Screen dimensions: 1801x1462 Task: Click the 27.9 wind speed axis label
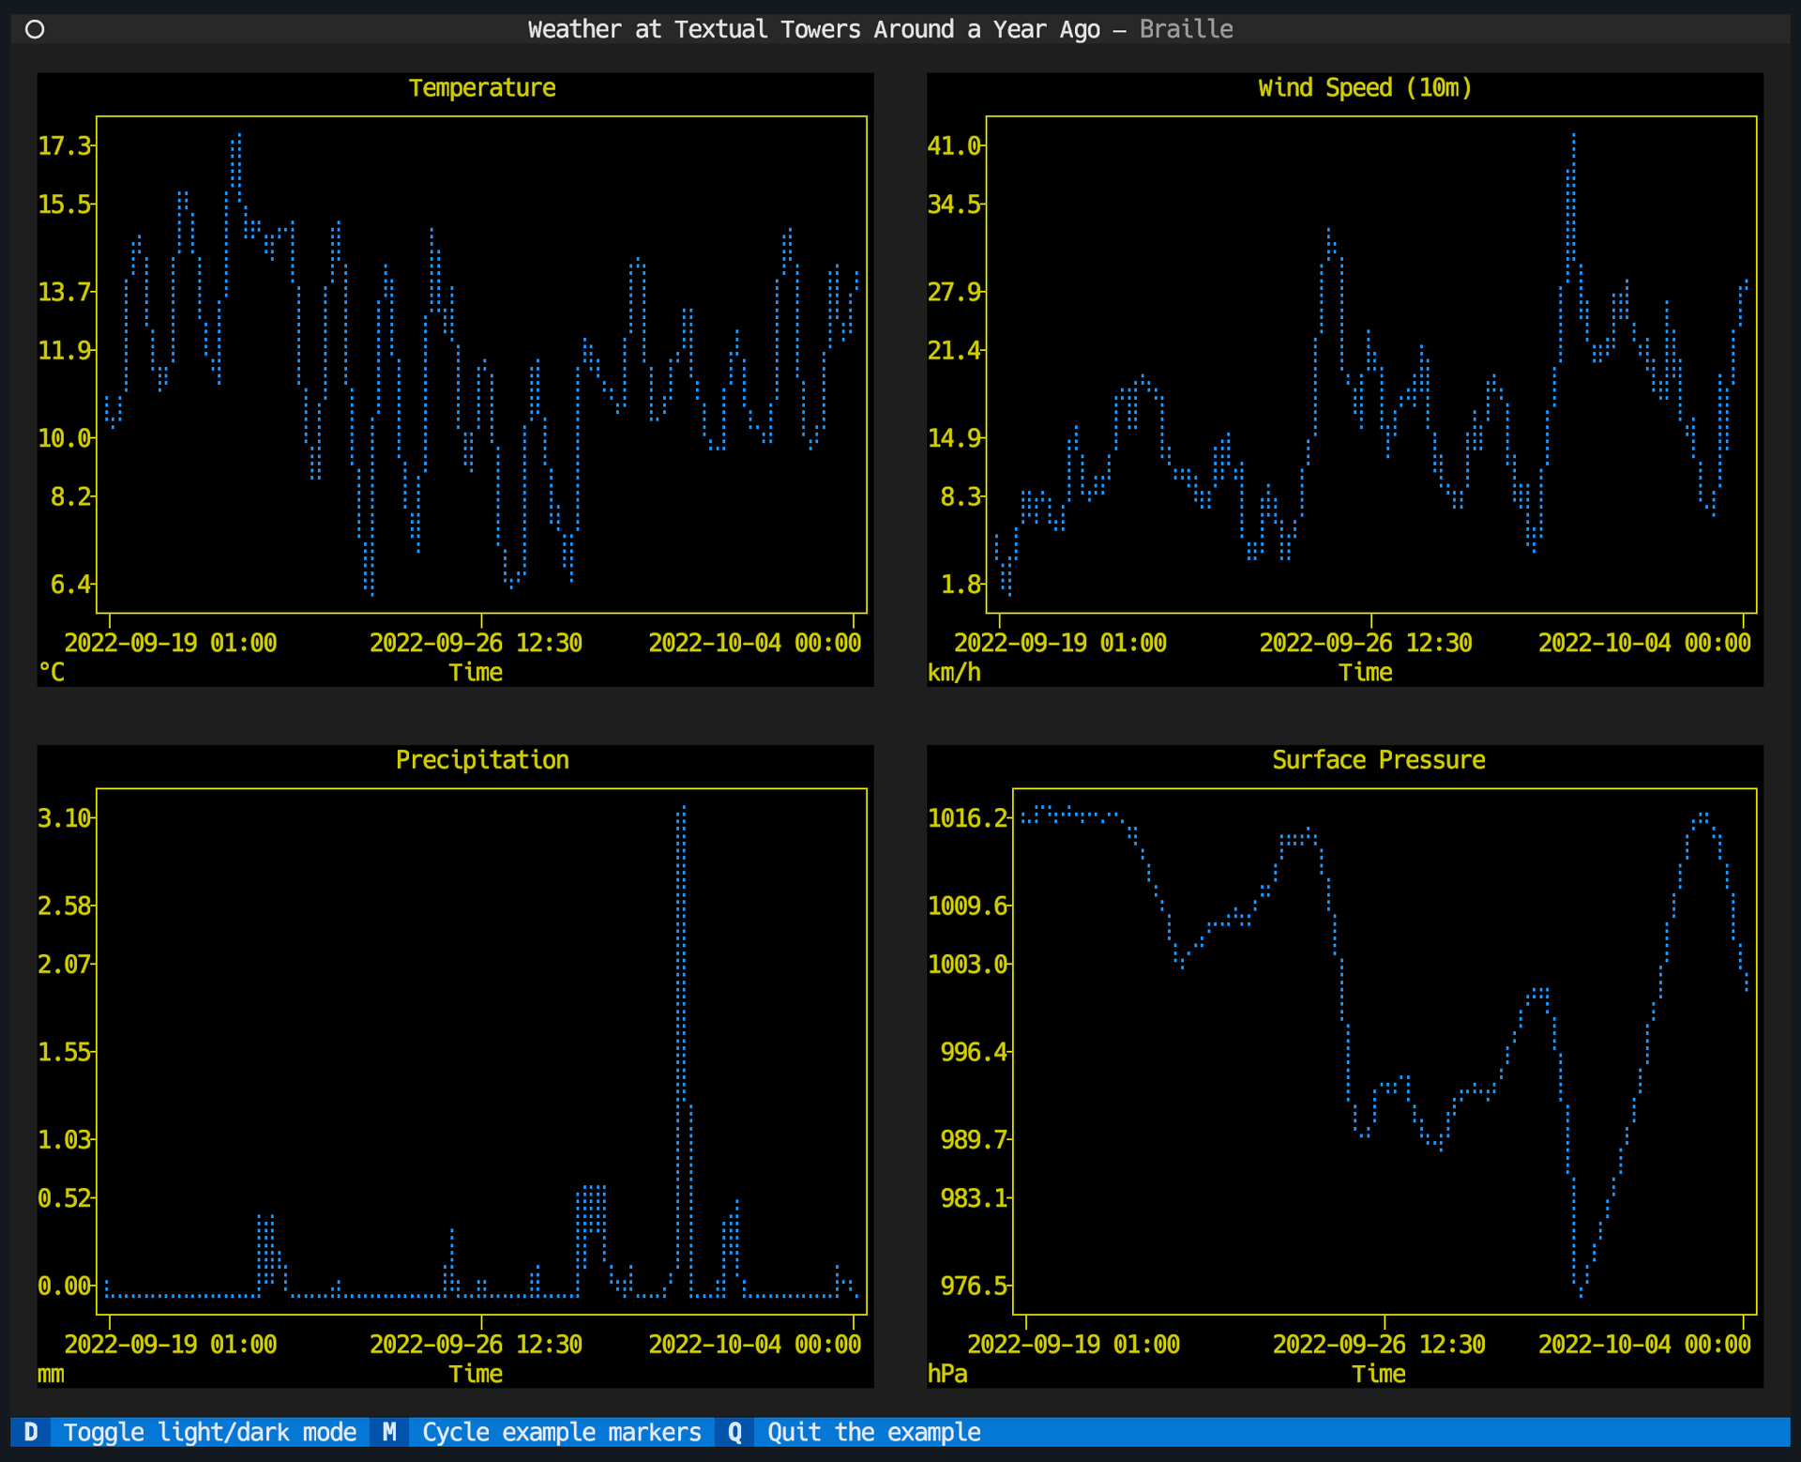coord(954,293)
